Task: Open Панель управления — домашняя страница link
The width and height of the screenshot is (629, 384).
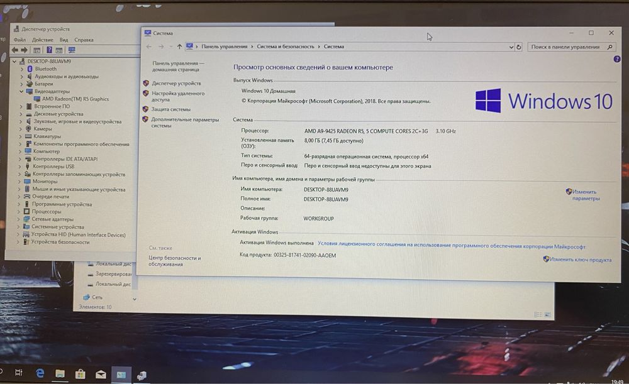Action: click(177, 66)
